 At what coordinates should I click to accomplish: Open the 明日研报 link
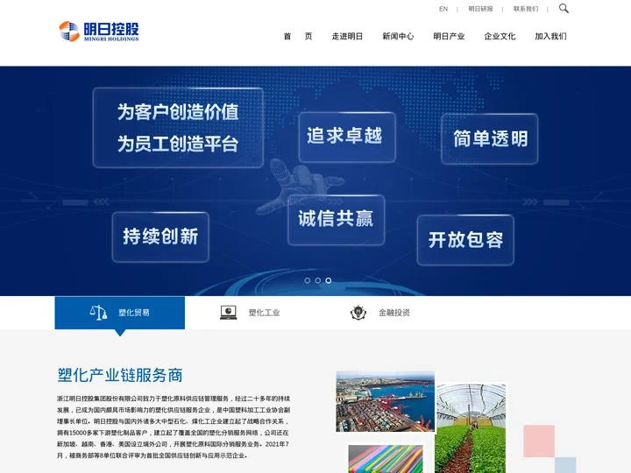click(x=480, y=9)
